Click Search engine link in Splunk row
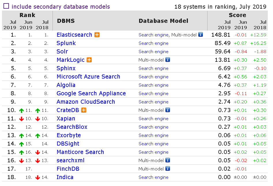Image resolution: width=273 pixels, height=186 pixels. click(x=154, y=43)
